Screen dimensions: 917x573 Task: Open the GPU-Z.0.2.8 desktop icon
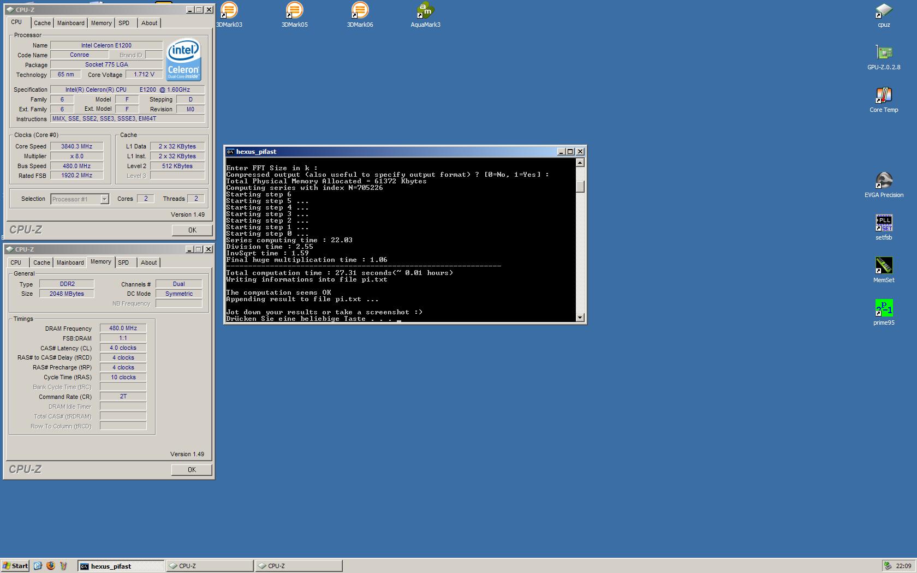tap(884, 57)
